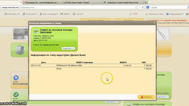
Task: Open a new browser tab with plus button
Action: click(146, 2)
